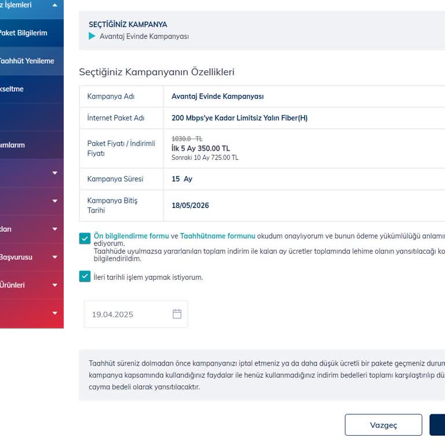
Task: Uncheck the form approval checkbox
Action: coord(85,239)
